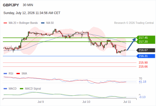Click the Jul 11 axis label

[127, 102]
